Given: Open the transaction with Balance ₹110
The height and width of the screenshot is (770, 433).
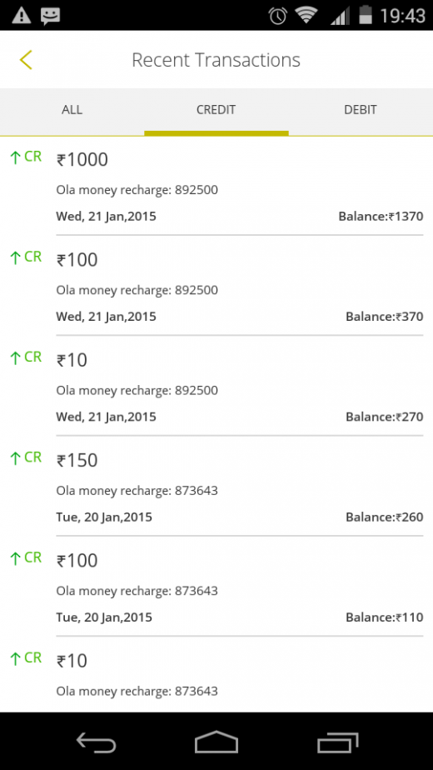Looking at the screenshot, I should [216, 587].
